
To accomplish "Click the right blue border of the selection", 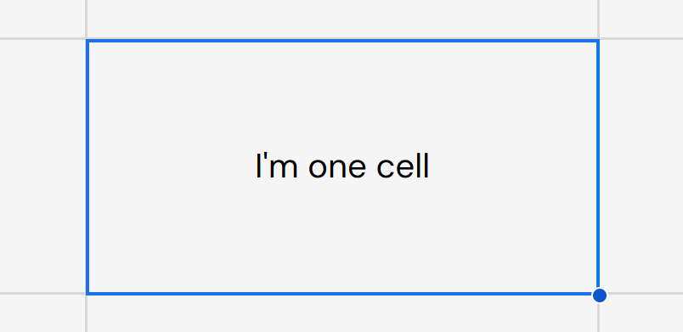I will point(599,166).
